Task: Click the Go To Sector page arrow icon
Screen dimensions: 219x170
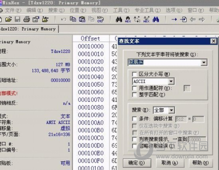Action: pyautogui.click(x=183, y=19)
